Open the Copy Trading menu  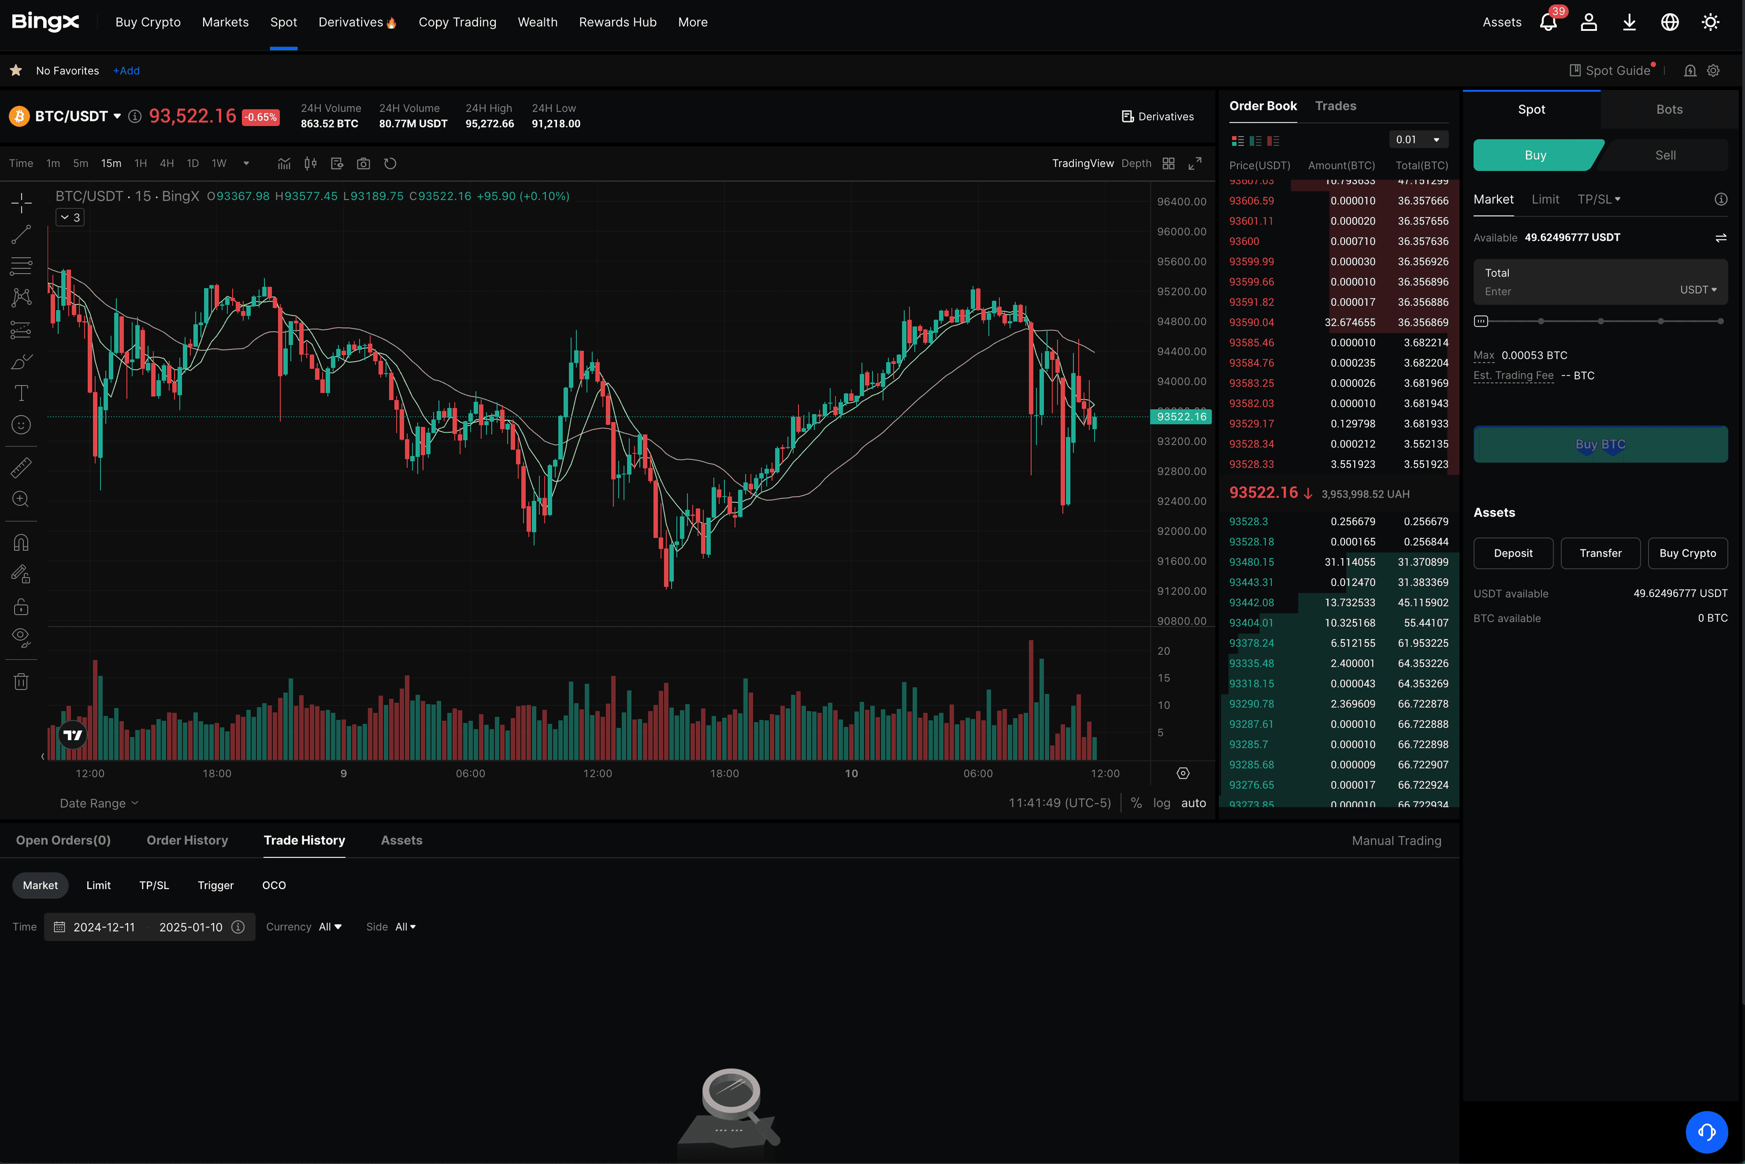(458, 22)
